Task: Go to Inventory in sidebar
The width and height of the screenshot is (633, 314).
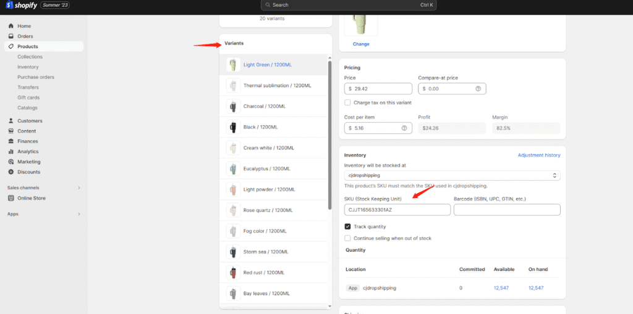Action: tap(28, 67)
